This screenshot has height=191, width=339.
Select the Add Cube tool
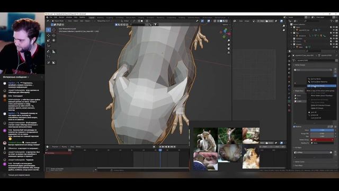click(48, 57)
